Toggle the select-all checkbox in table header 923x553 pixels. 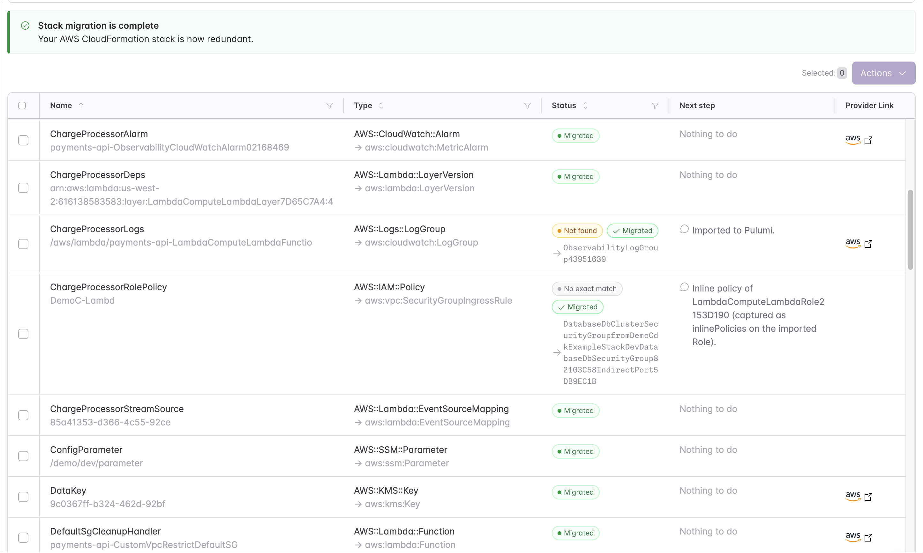[22, 106]
